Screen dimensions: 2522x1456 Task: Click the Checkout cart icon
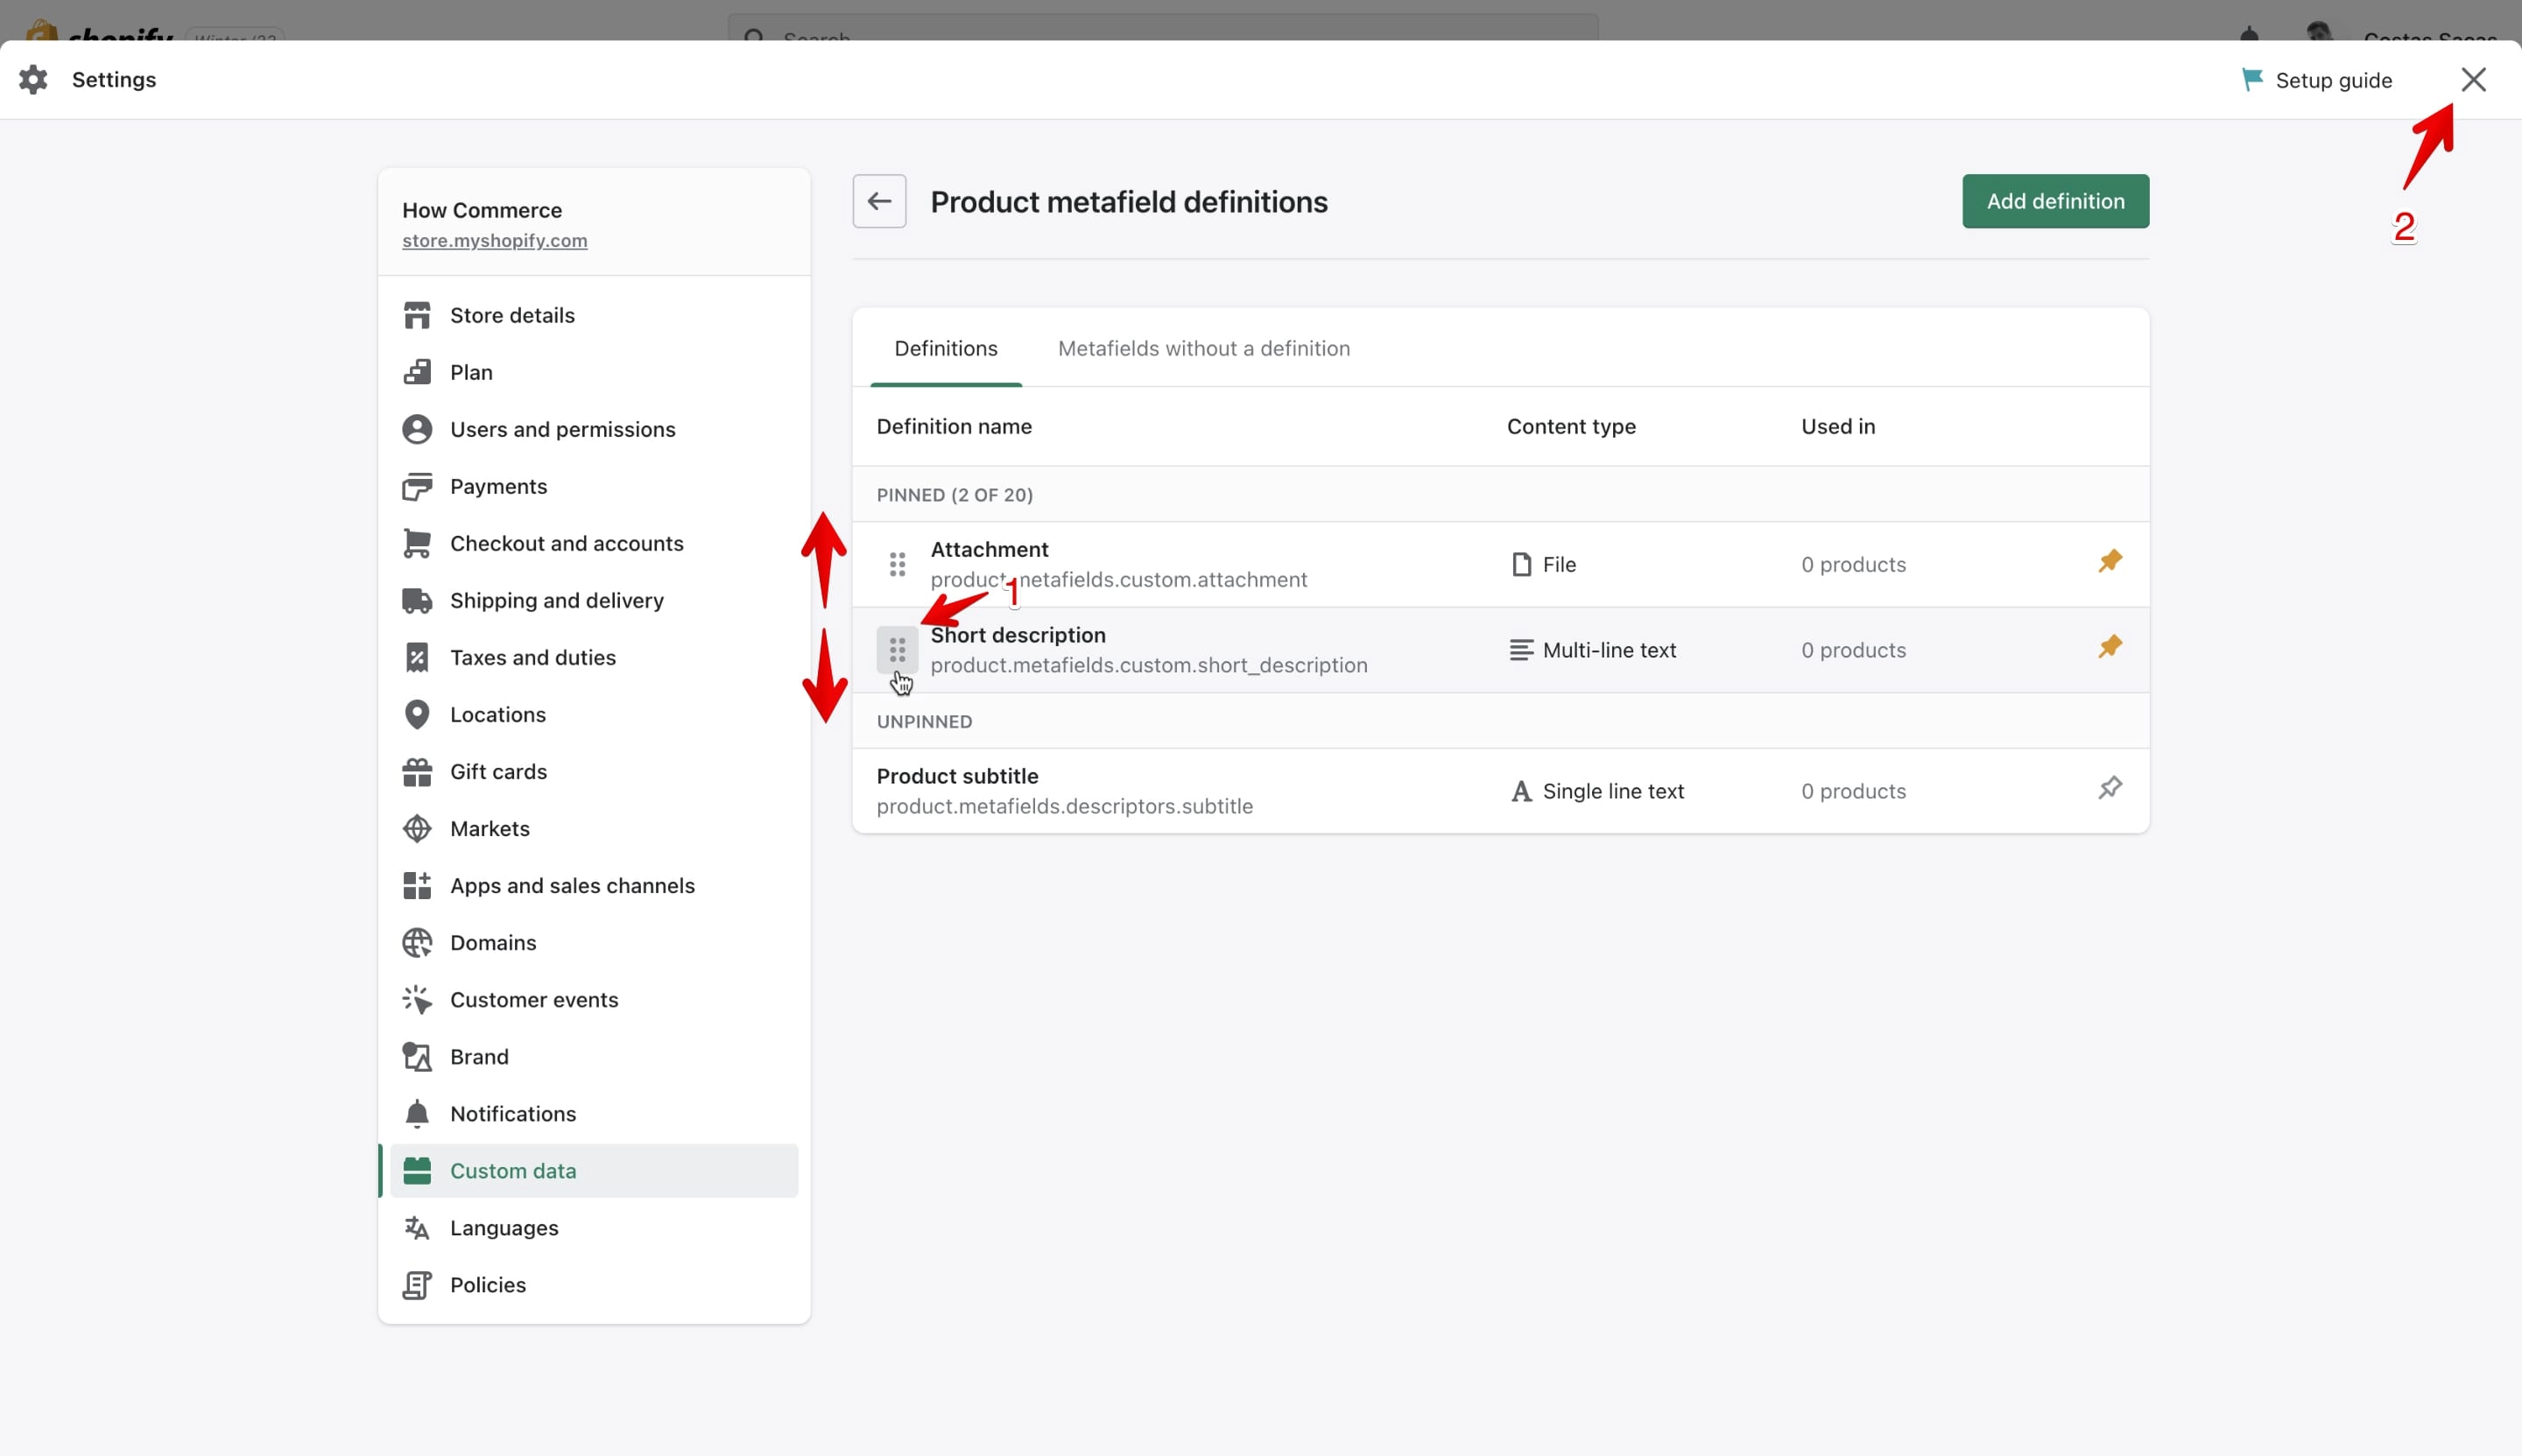417,543
